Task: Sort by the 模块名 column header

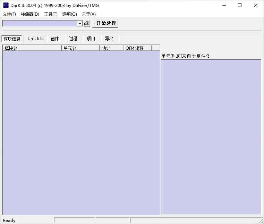Action: (32, 48)
